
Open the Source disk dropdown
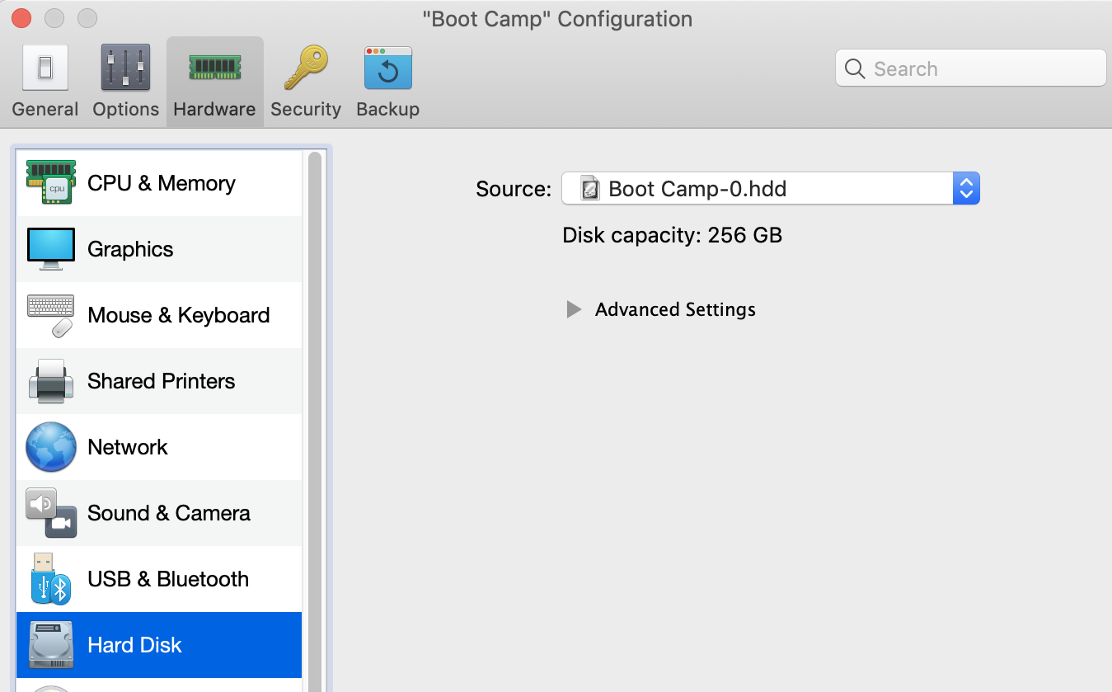(x=757, y=189)
